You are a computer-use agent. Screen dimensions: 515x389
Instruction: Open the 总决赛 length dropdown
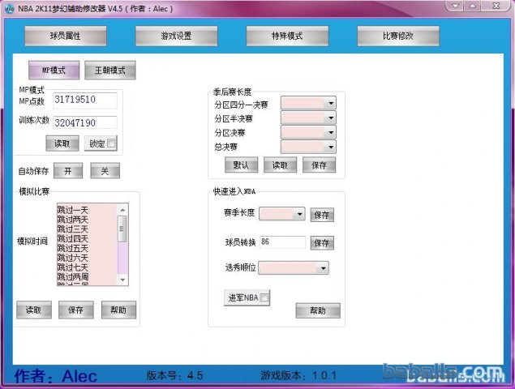pyautogui.click(x=330, y=147)
